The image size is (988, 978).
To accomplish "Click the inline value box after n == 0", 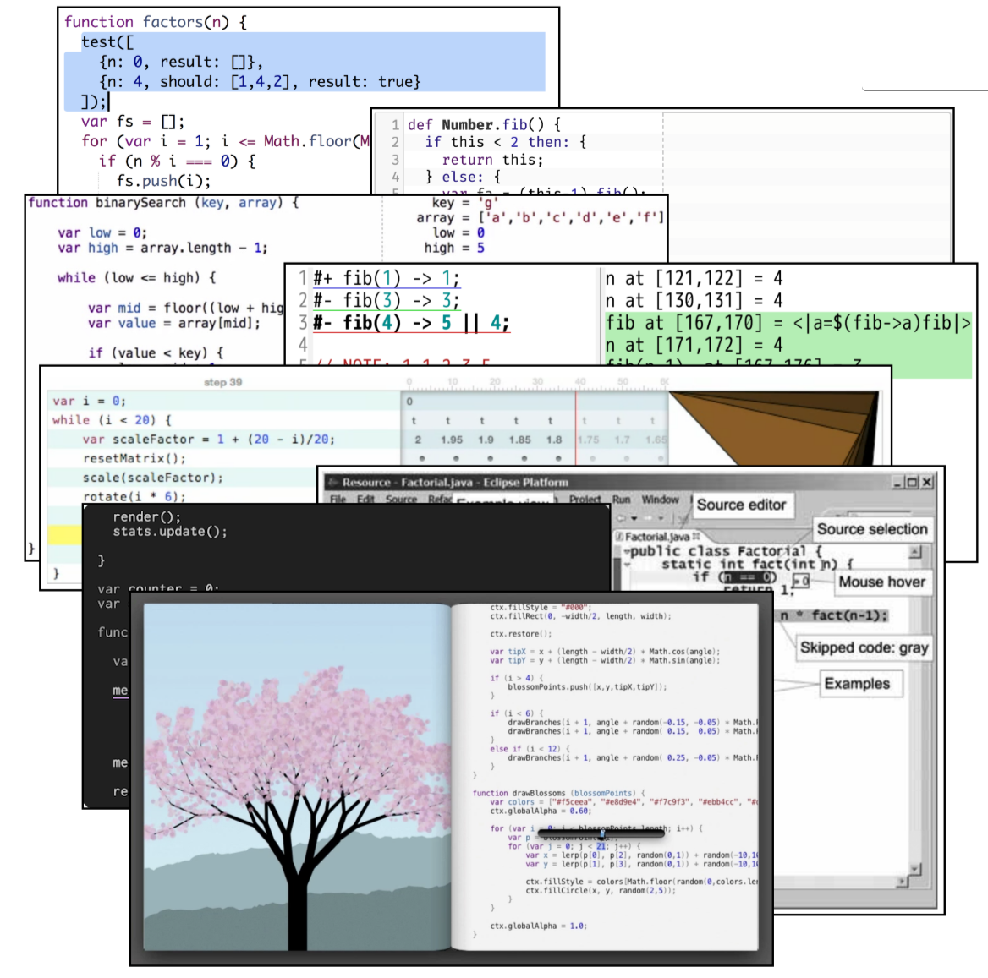I will 802,581.
